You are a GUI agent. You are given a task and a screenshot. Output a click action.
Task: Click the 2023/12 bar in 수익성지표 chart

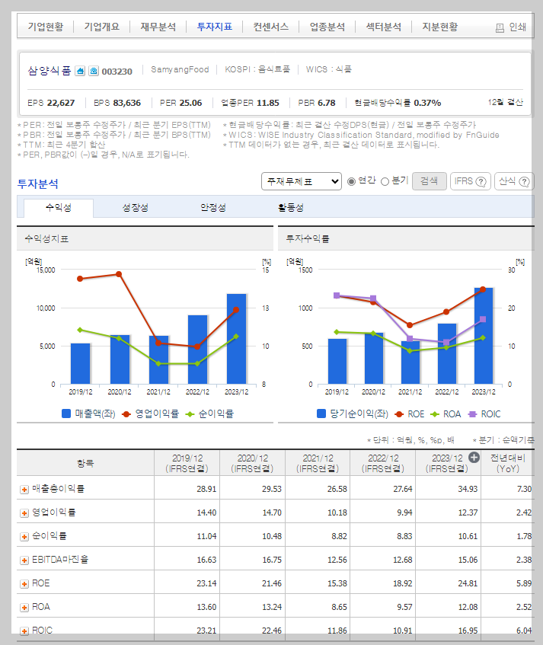click(236, 339)
